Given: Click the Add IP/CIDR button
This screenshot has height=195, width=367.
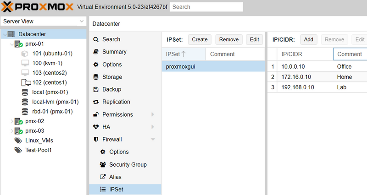Looking at the screenshot, I should tap(308, 39).
